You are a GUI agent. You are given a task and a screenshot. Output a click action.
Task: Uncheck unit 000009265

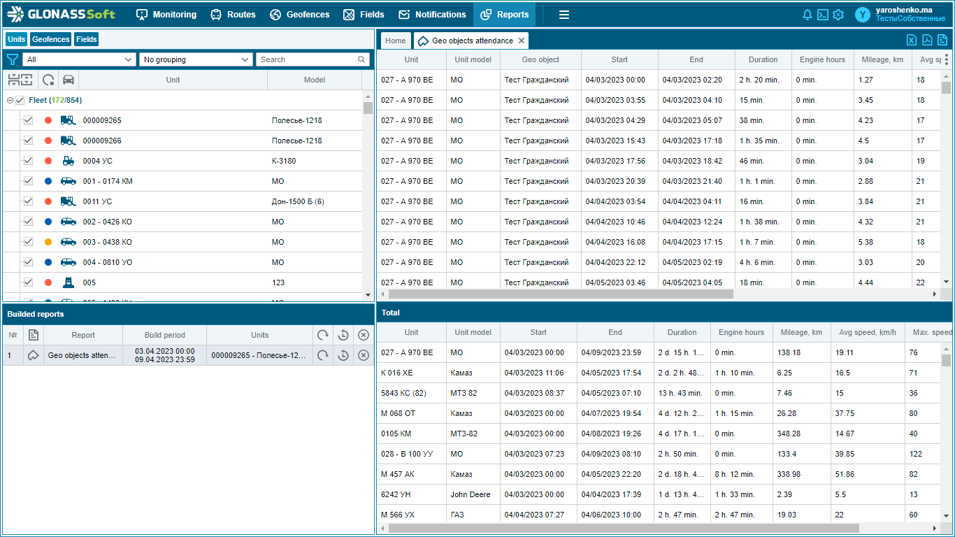point(29,120)
